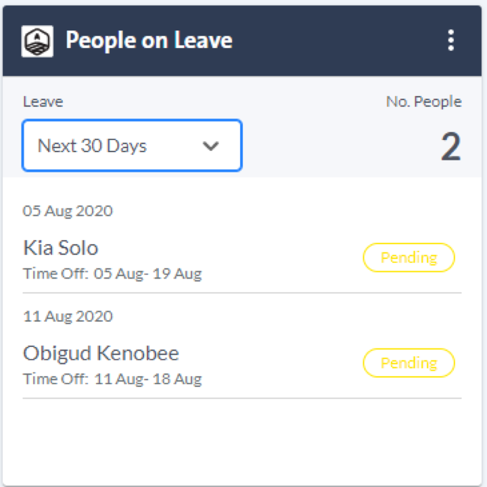The height and width of the screenshot is (487, 487).
Task: Click the 11 Aug 2020 date heading
Action: point(68,317)
